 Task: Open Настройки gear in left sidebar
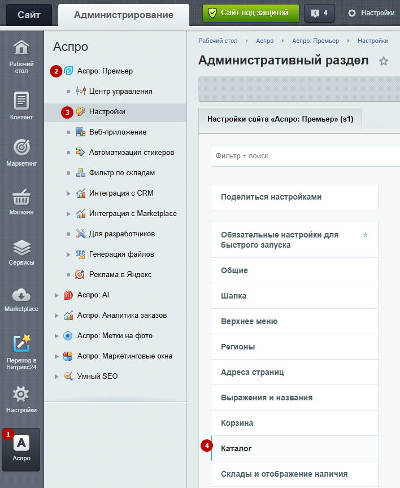21,400
